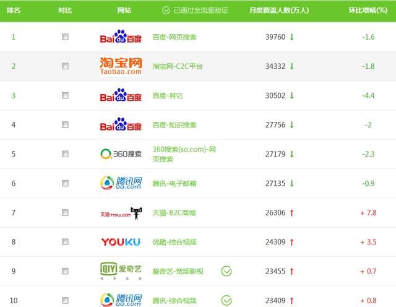Click the Baidu logo in rank 1 row

[x=121, y=37]
